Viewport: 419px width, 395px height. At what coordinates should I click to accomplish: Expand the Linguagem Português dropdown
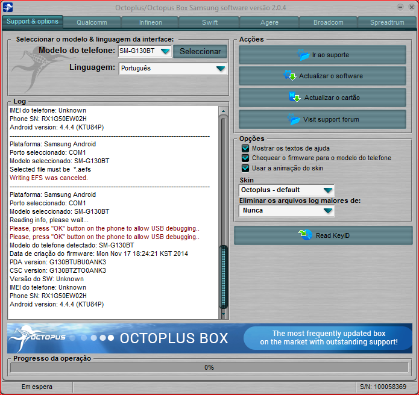(x=221, y=69)
